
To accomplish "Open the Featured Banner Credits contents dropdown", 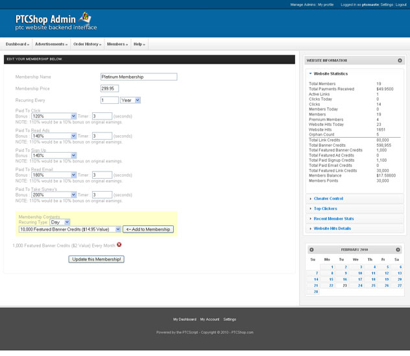I will 70,229.
